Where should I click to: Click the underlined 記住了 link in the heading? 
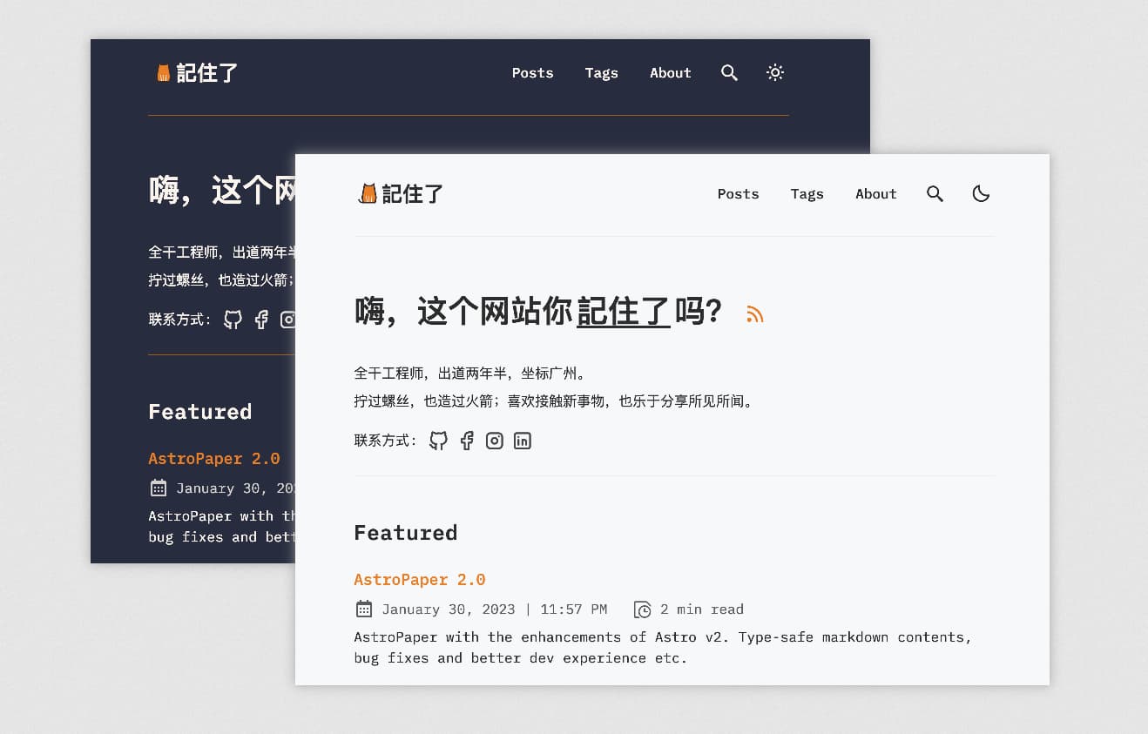pyautogui.click(x=624, y=311)
